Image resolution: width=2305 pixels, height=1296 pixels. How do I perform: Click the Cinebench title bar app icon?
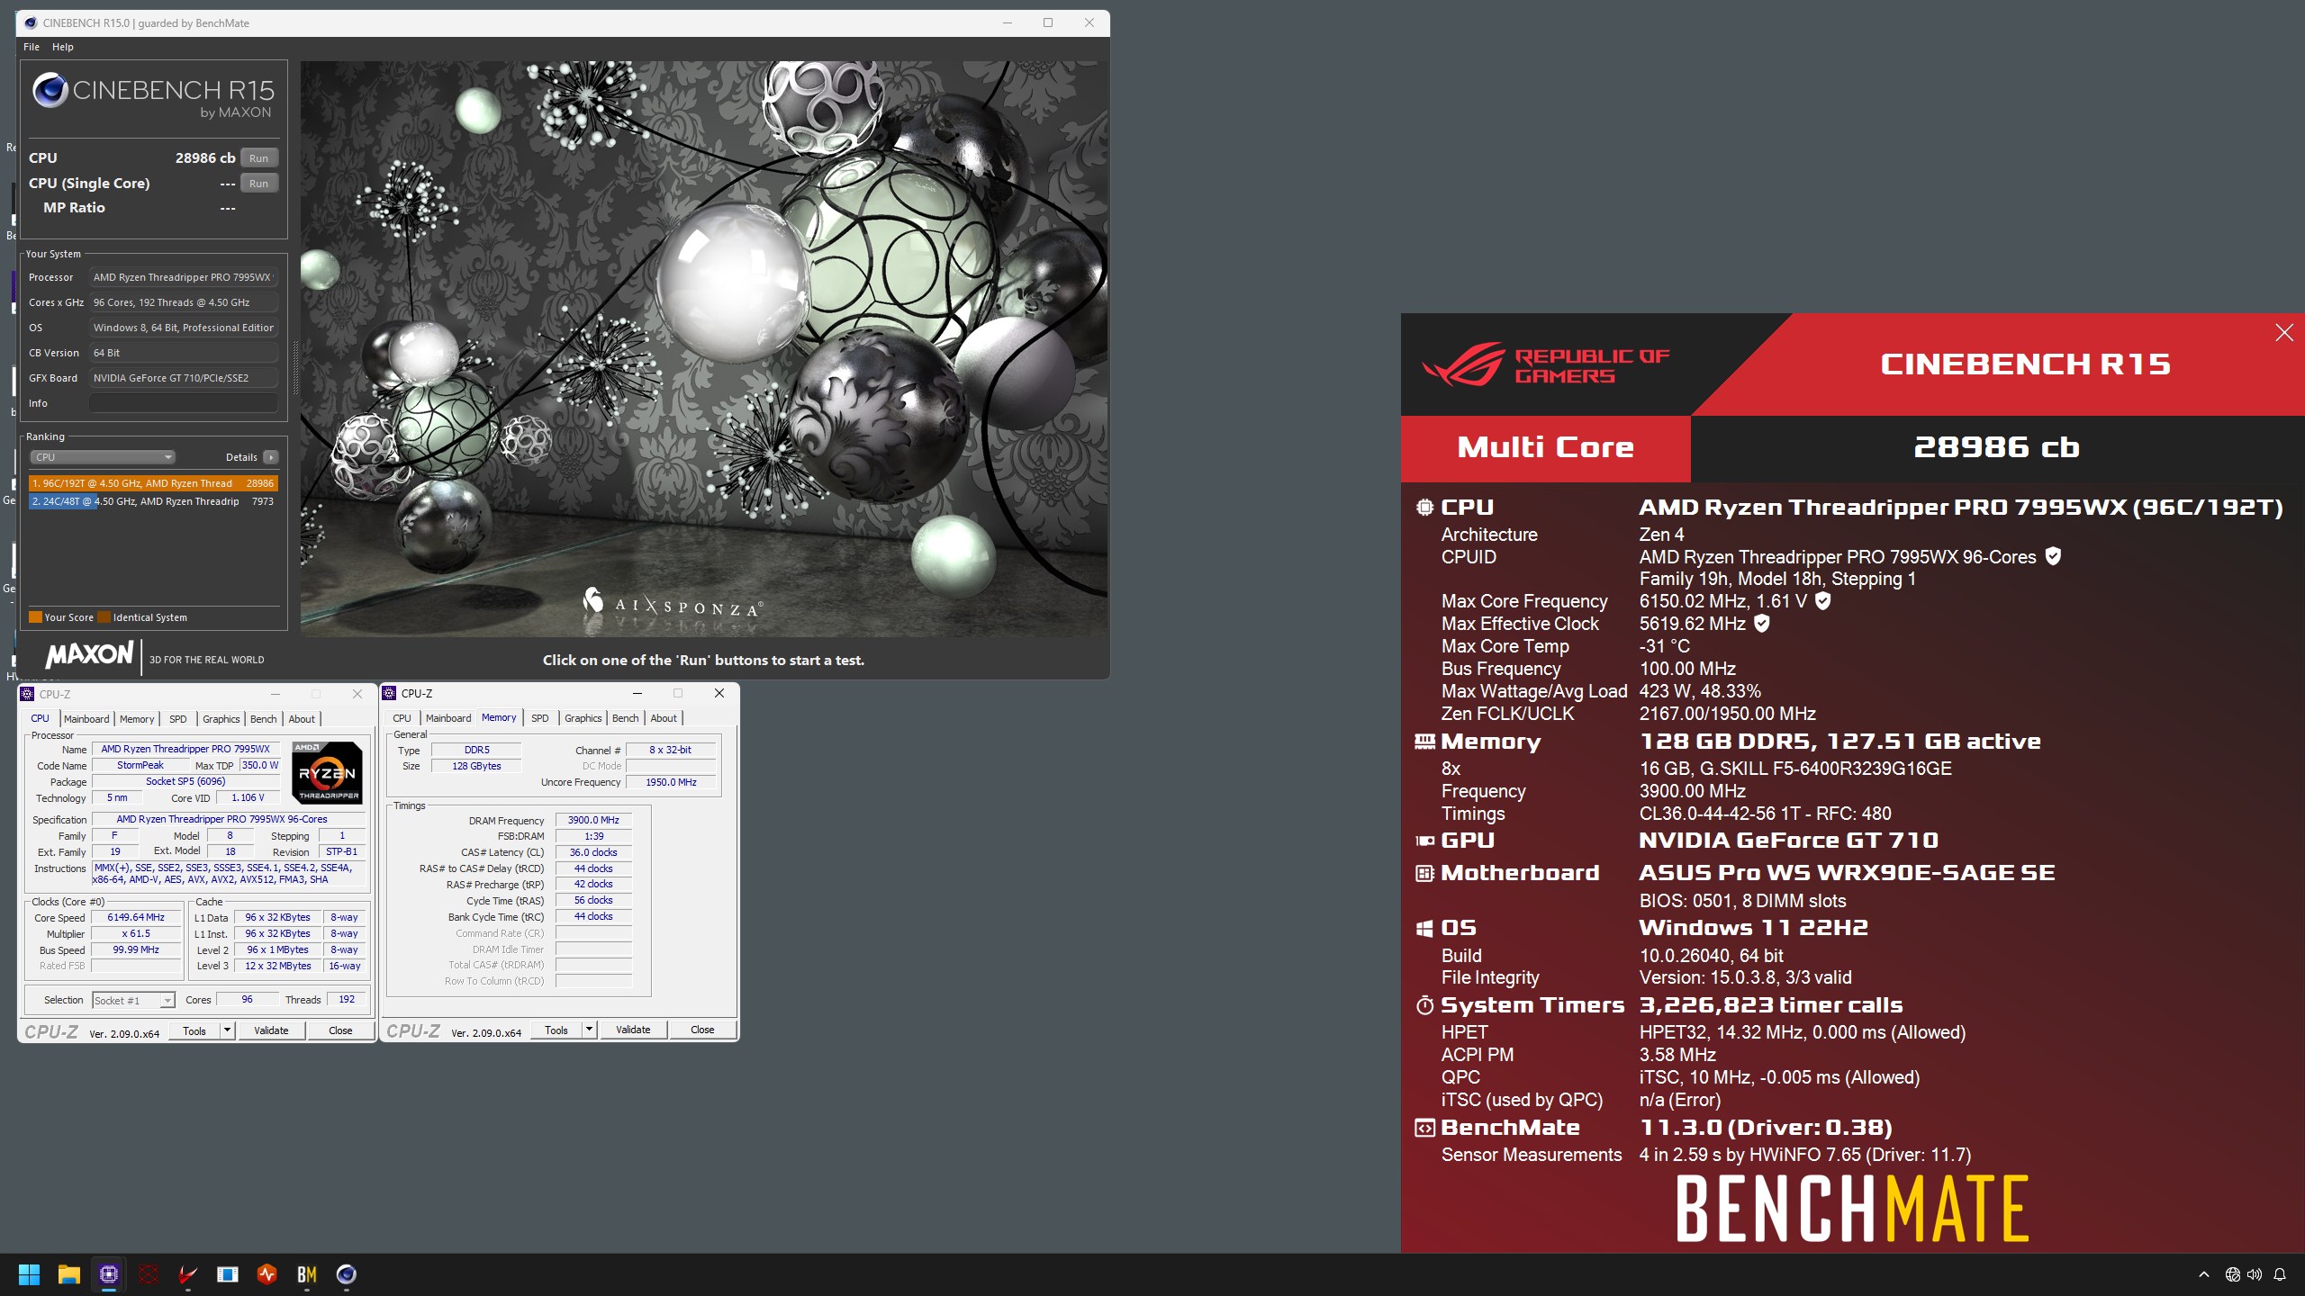[x=31, y=22]
